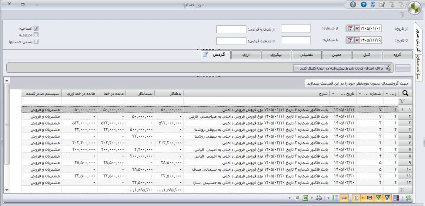Click the gray circular function icon

tap(353, 5)
